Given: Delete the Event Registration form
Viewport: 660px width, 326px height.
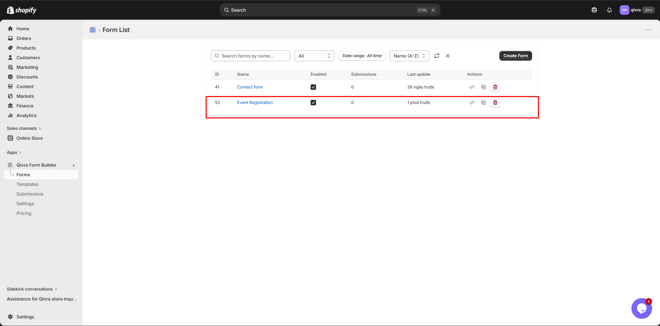Looking at the screenshot, I should (495, 103).
